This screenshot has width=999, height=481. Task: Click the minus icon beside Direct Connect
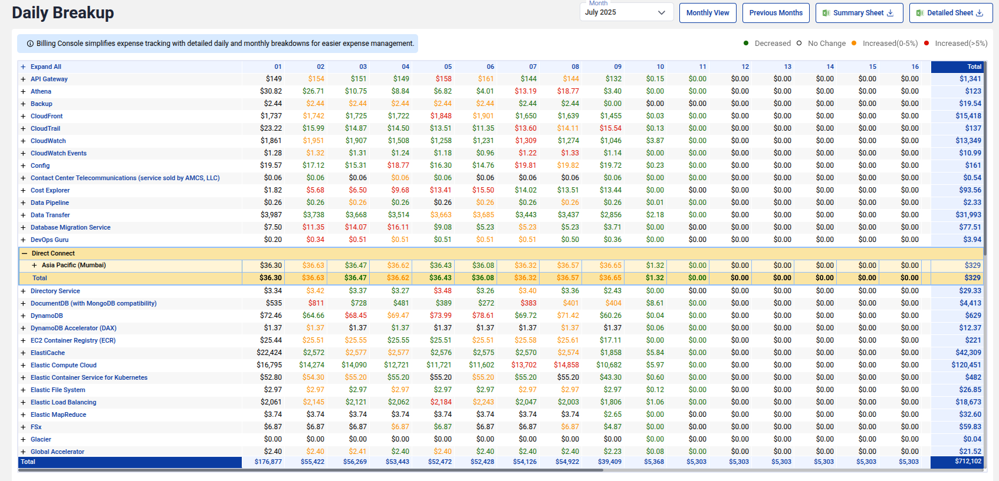(x=24, y=254)
